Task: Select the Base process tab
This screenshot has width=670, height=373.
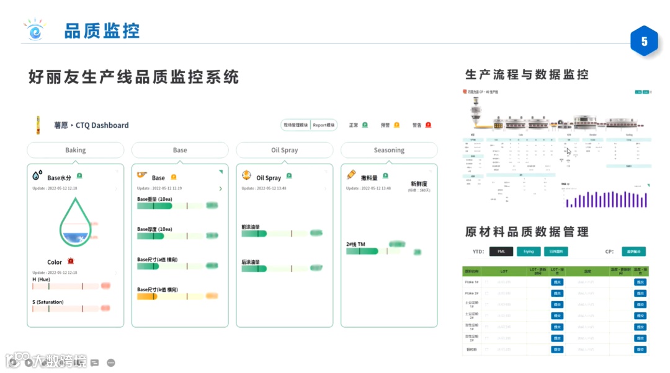Action: pos(180,150)
